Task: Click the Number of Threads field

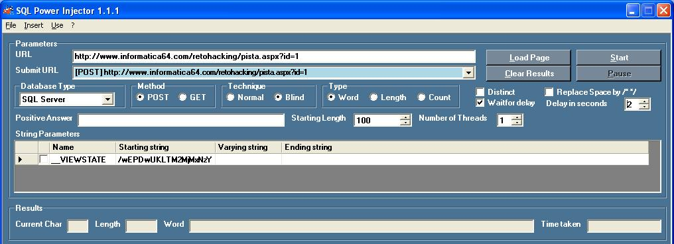Action: (505, 120)
